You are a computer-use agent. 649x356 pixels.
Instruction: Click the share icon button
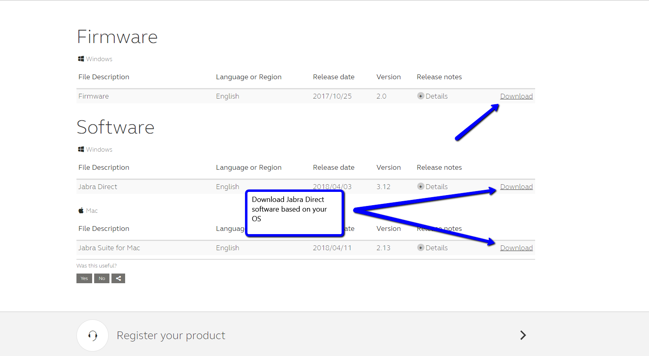(118, 278)
